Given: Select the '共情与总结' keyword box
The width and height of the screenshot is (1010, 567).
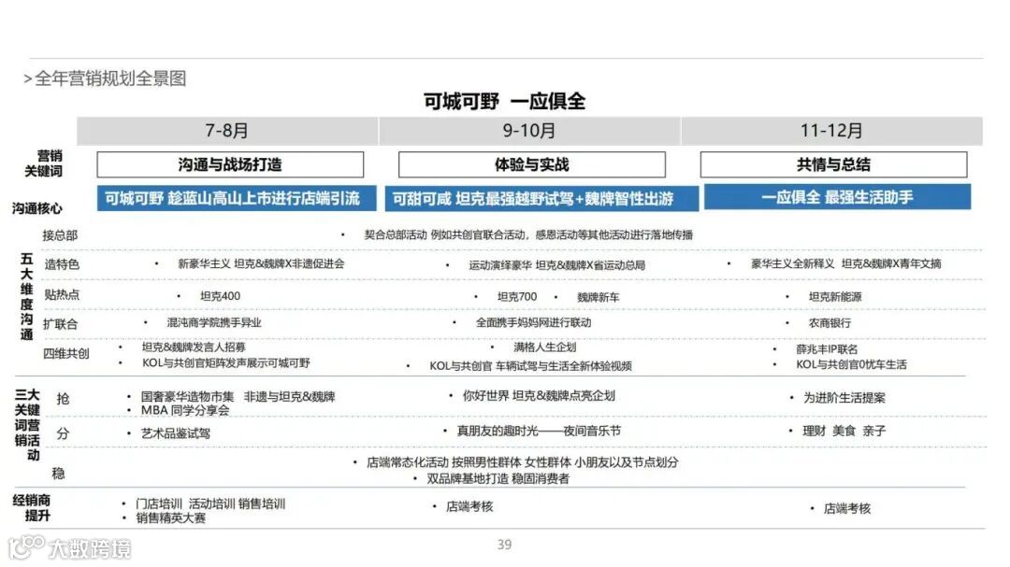Looking at the screenshot, I should [x=833, y=164].
